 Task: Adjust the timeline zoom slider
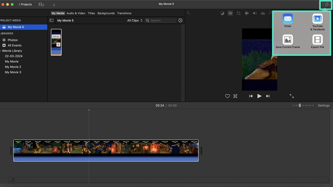(300, 105)
